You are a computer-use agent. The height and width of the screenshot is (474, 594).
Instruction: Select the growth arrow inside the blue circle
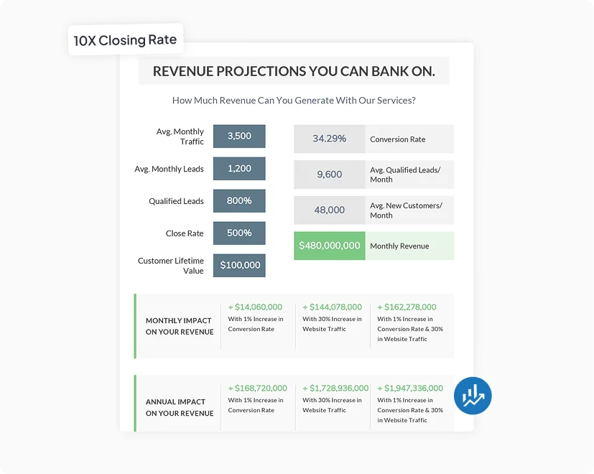473,396
